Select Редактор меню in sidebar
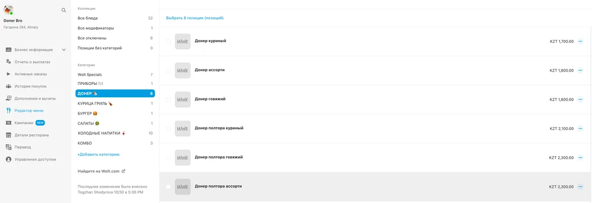Image resolution: width=592 pixels, height=203 pixels. point(29,111)
